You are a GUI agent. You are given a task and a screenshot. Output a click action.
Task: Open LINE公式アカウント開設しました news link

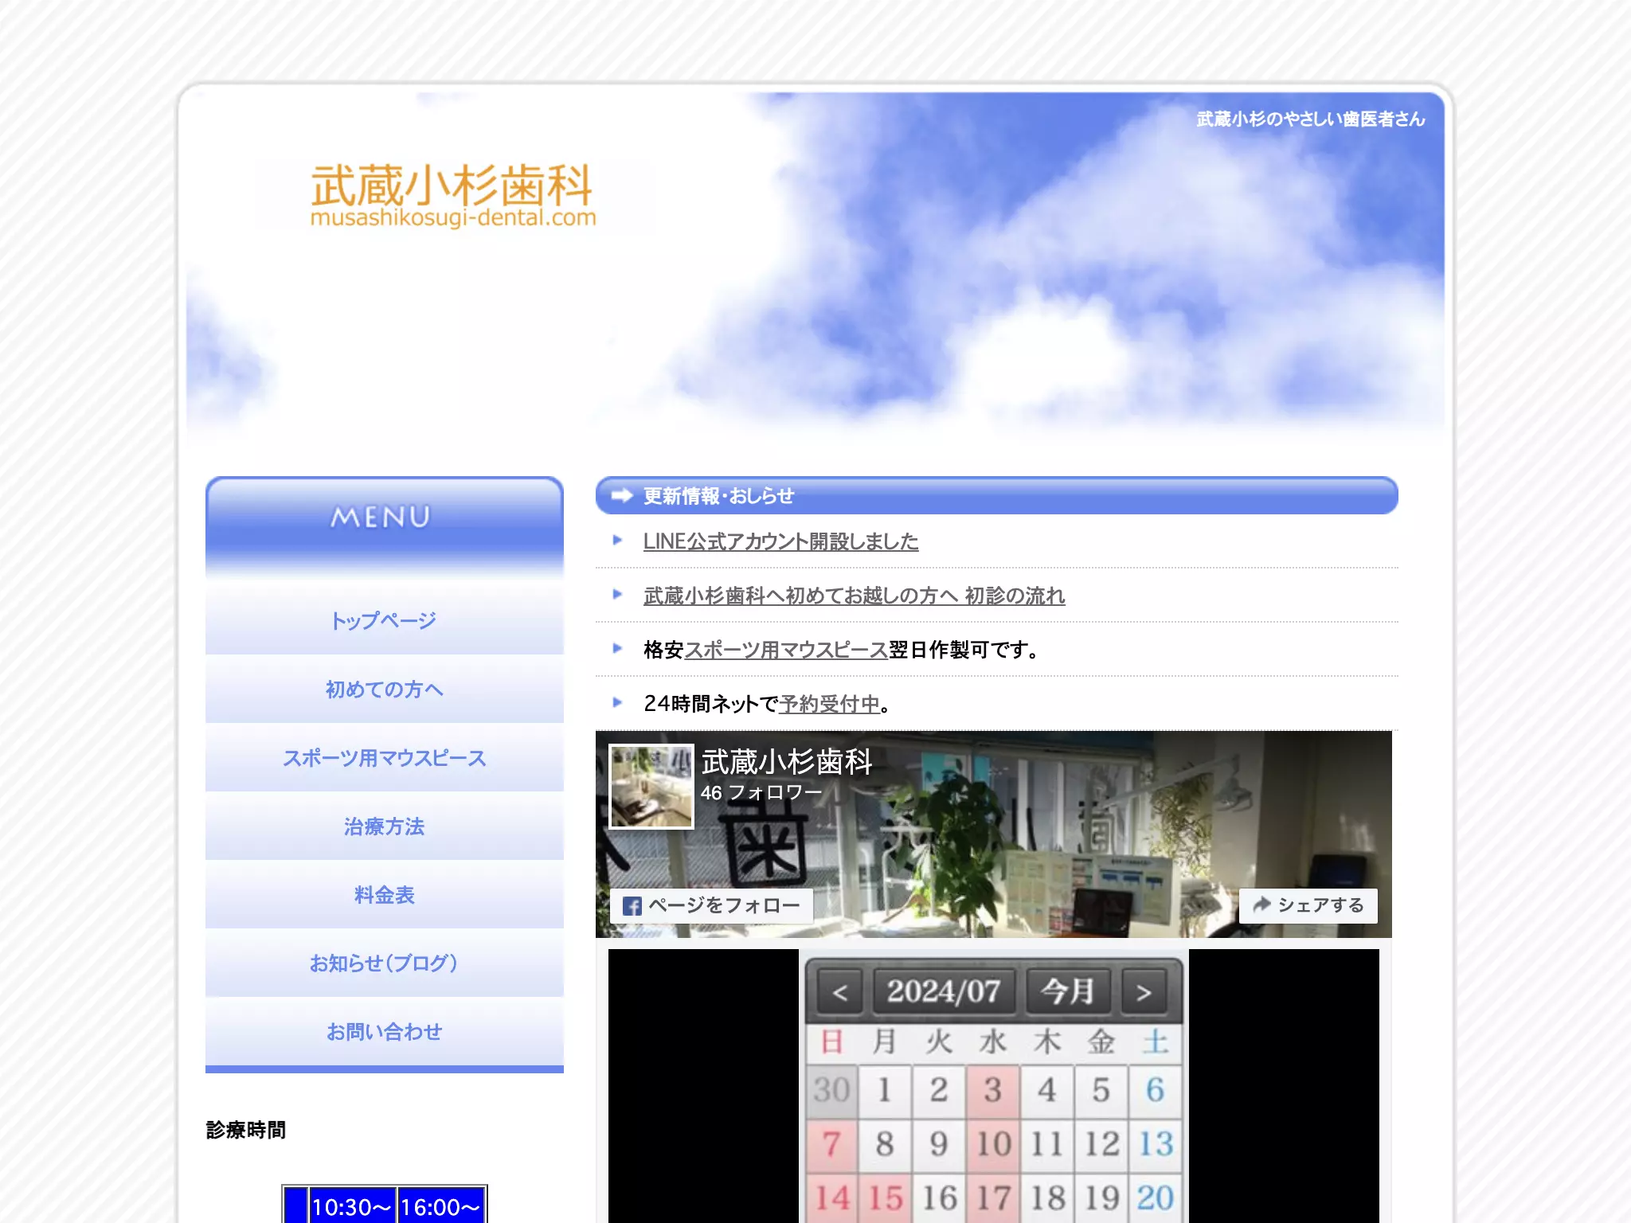[x=780, y=541]
